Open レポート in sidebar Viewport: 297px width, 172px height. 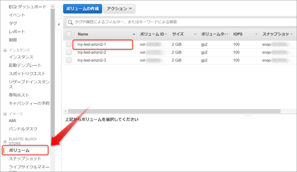pos(17,32)
